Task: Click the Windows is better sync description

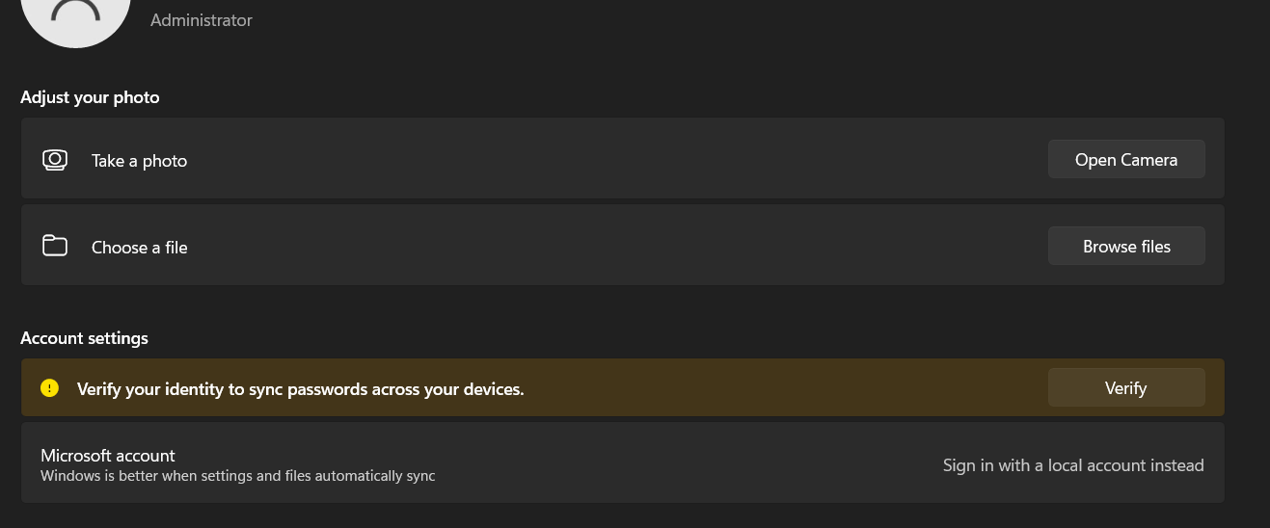Action: 237,476
